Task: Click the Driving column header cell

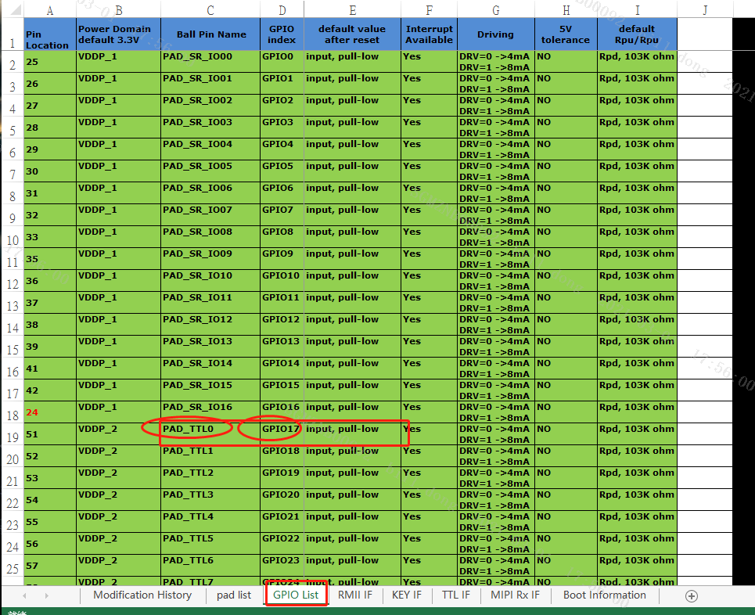Action: (x=495, y=34)
